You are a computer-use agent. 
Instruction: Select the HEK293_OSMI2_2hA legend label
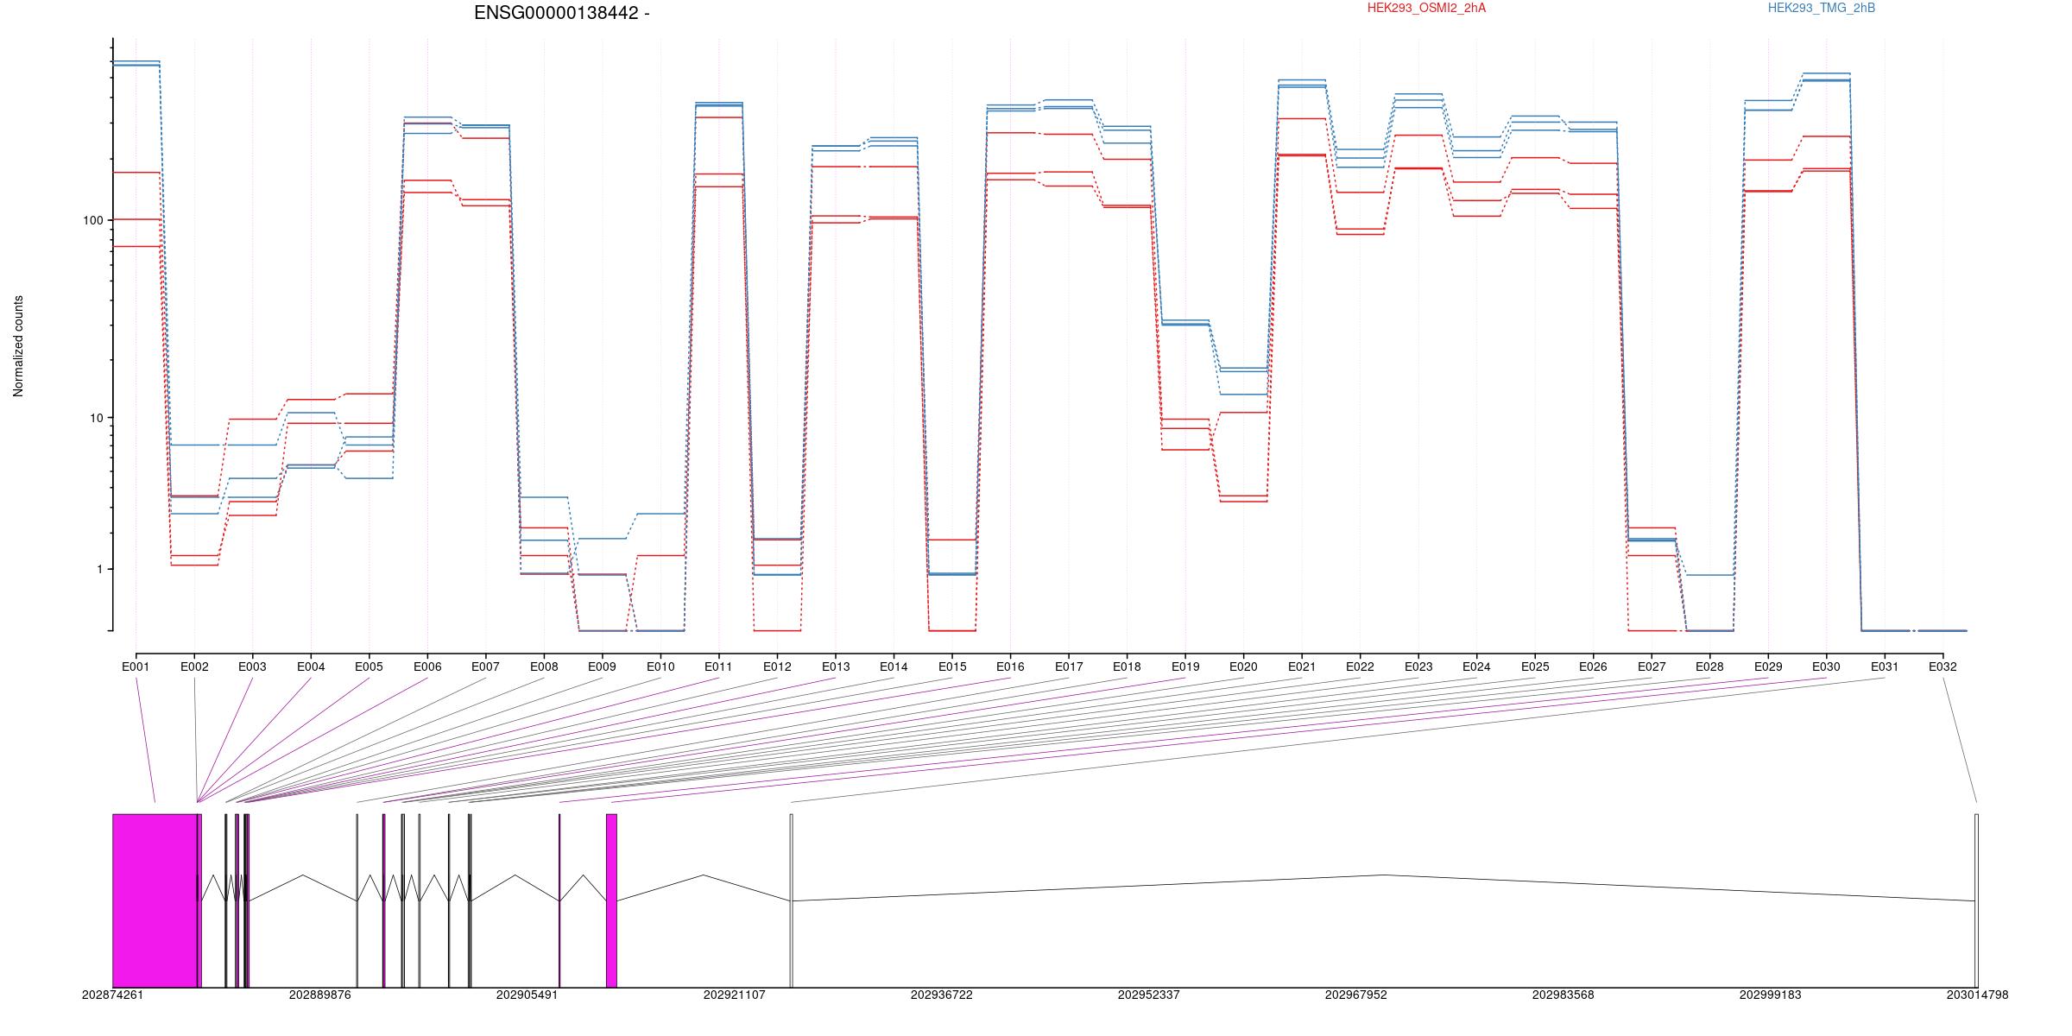(1427, 8)
